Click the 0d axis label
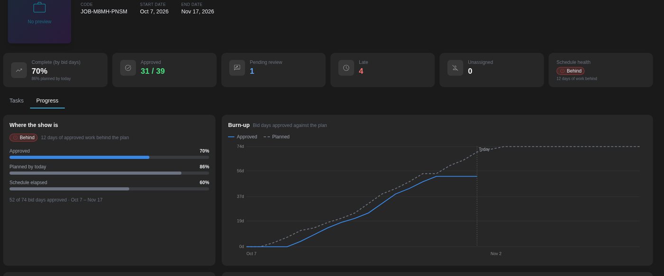The width and height of the screenshot is (664, 276). pos(241,247)
